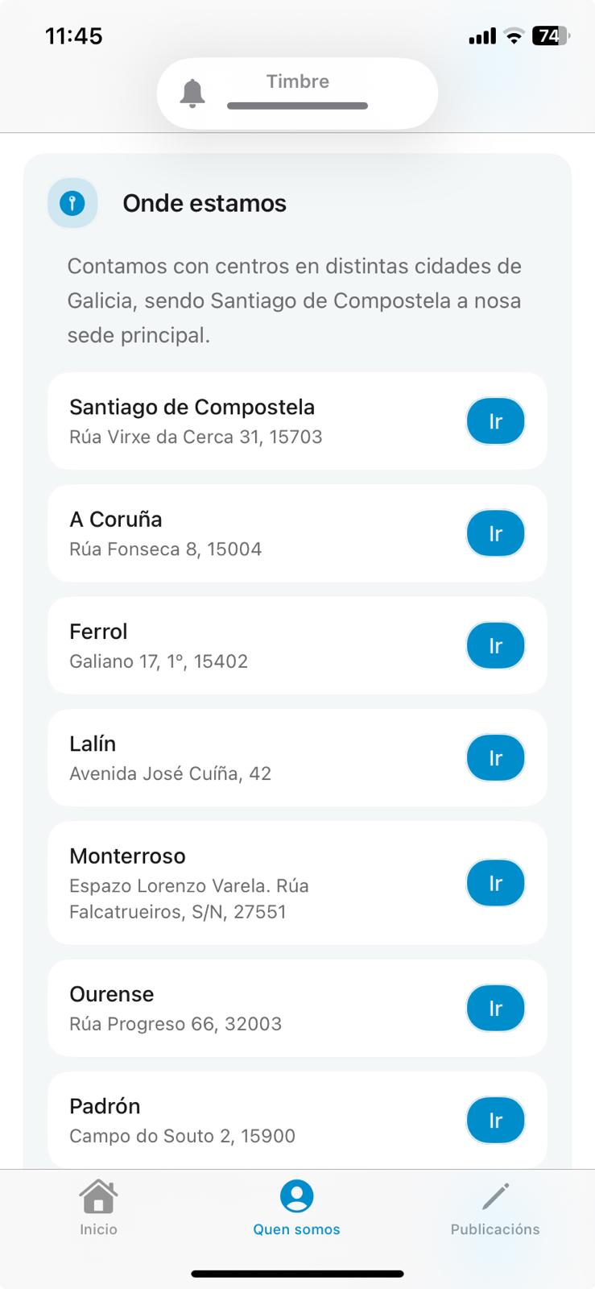Switch to the Publicacións tab label
Image resolution: width=595 pixels, height=1289 pixels.
495,1229
